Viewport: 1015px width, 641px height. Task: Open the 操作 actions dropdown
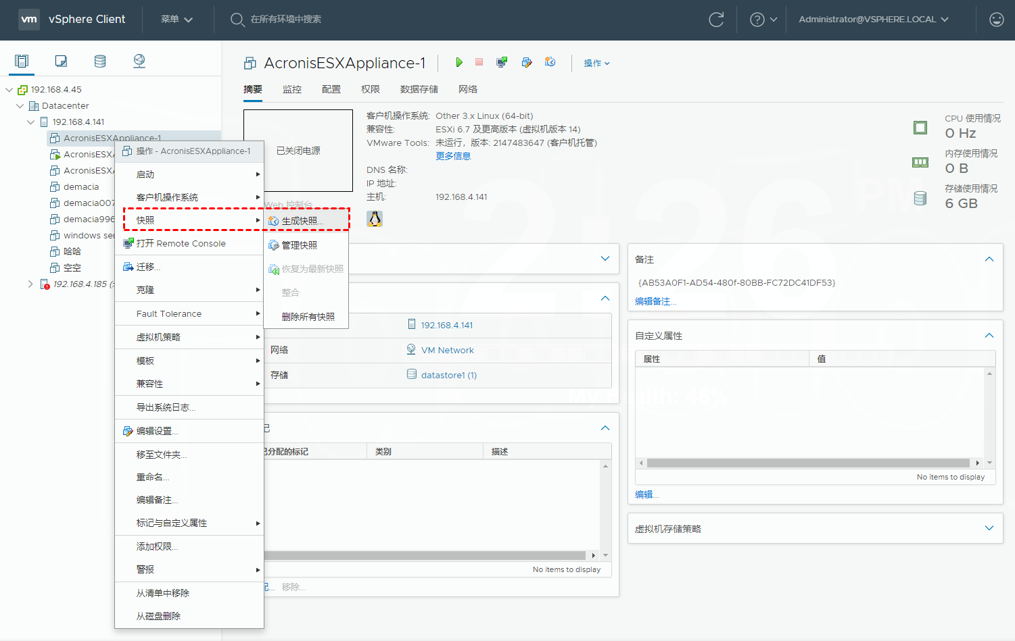[596, 63]
